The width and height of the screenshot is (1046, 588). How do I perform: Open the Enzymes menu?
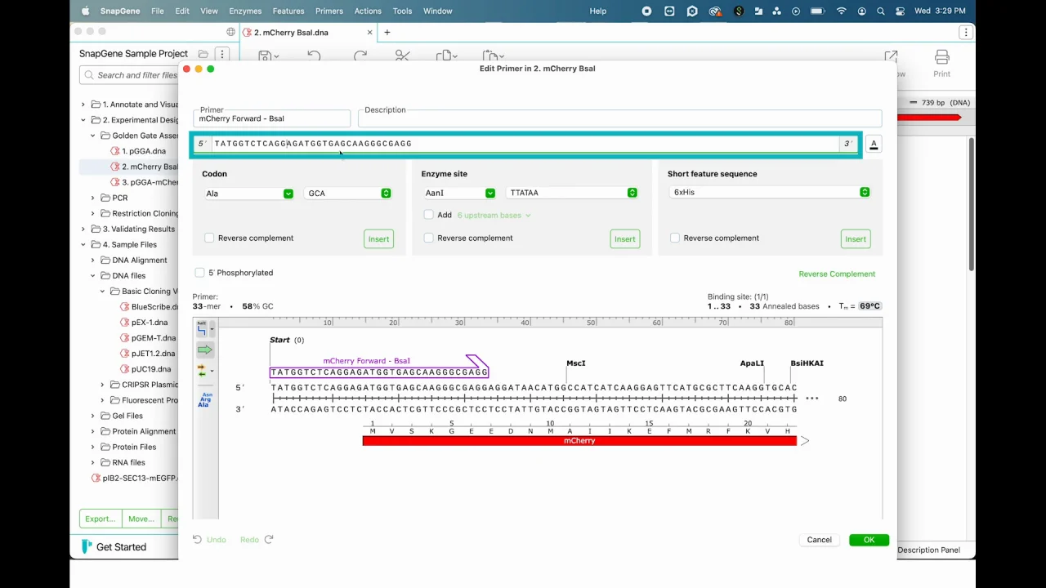point(245,11)
